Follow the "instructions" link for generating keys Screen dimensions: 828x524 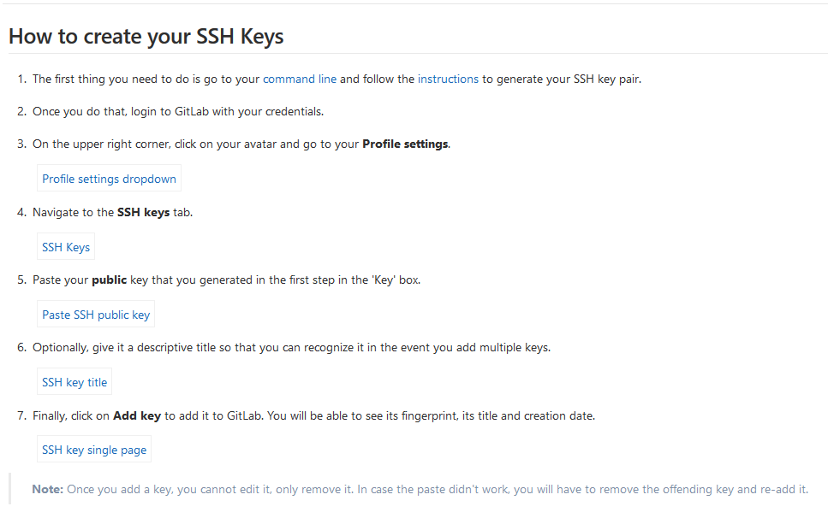[x=448, y=79]
